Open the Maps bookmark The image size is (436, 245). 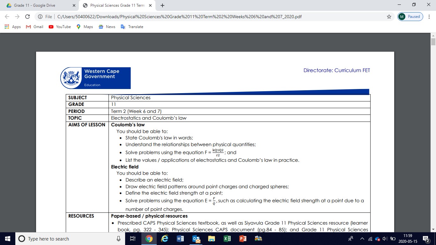point(85,27)
